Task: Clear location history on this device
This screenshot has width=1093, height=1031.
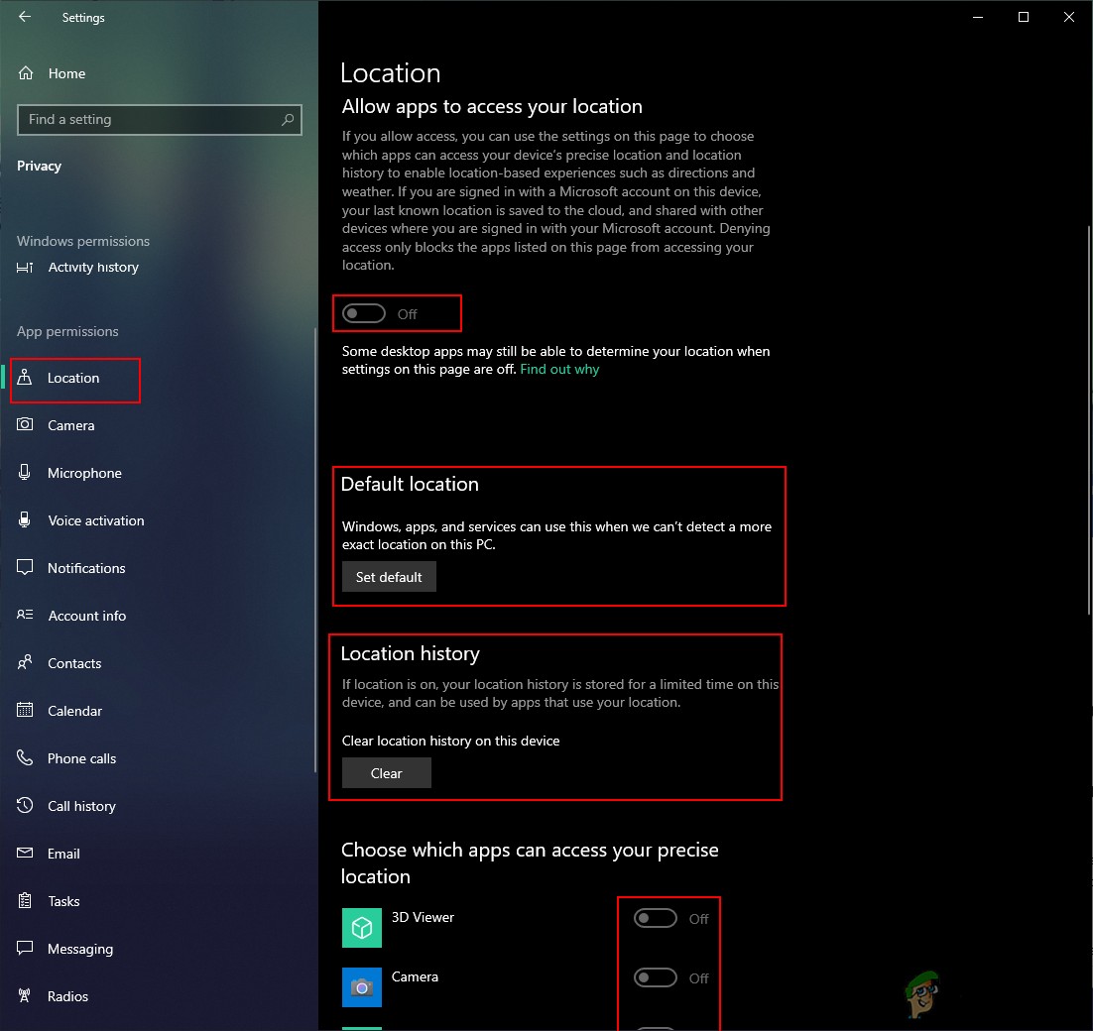Action: (386, 772)
